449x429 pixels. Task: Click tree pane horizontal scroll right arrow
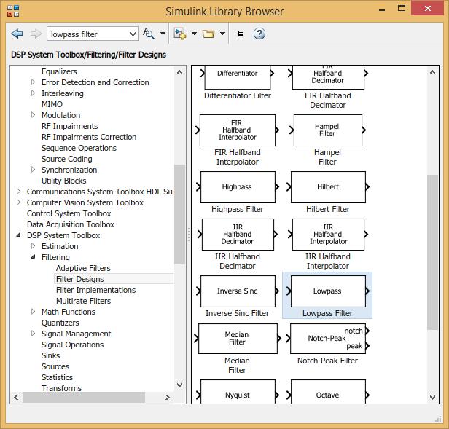168,397
